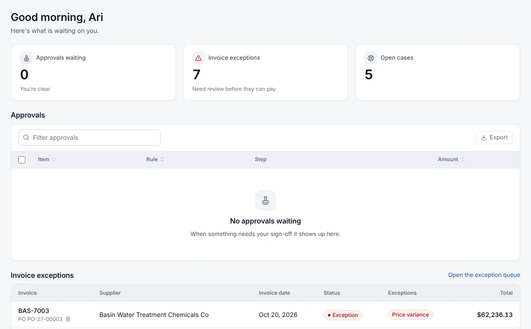Click the download icon in the Export button
The width and height of the screenshot is (531, 329).
point(484,138)
